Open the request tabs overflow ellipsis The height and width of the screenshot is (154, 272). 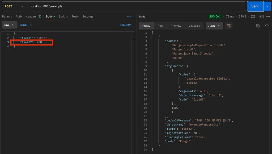point(129,16)
